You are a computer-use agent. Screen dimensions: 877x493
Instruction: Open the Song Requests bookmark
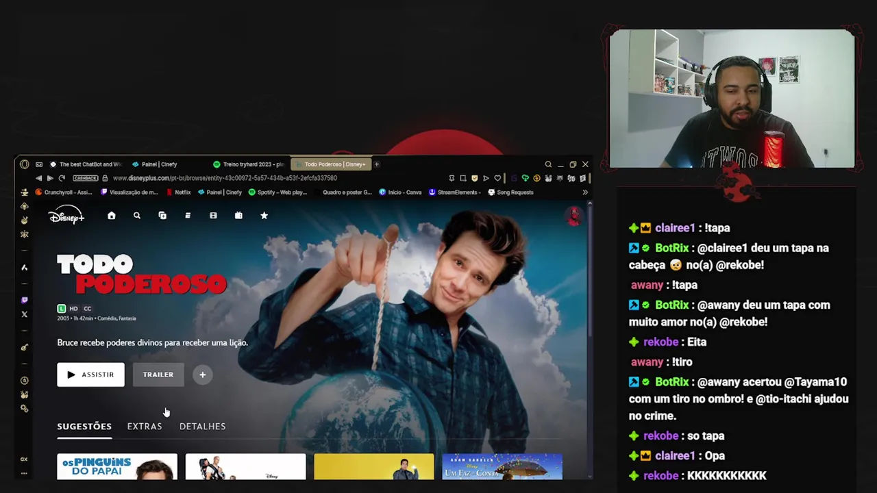510,192
